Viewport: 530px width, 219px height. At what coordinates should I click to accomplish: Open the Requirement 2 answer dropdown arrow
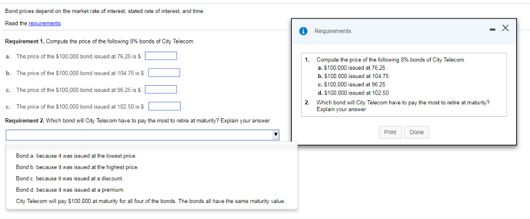tap(275, 135)
